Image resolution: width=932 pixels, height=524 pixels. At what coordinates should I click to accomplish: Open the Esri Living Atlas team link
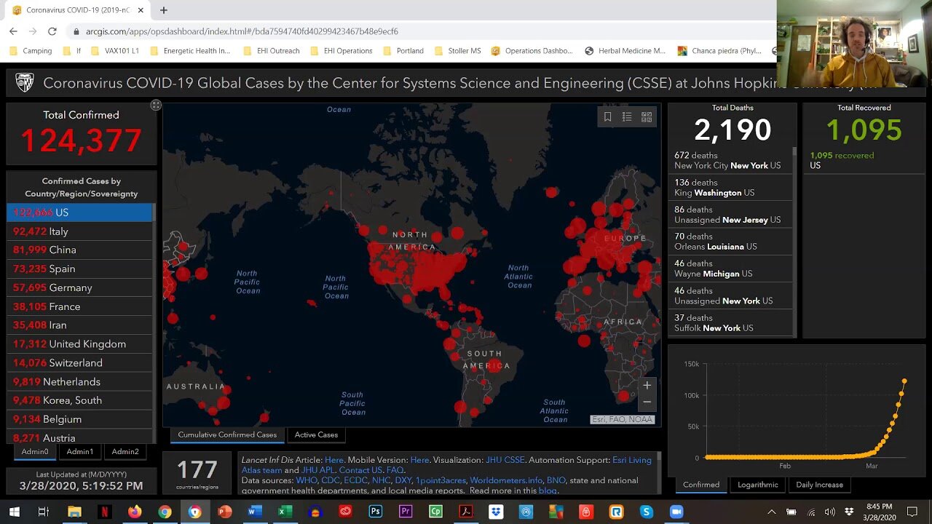(446, 465)
